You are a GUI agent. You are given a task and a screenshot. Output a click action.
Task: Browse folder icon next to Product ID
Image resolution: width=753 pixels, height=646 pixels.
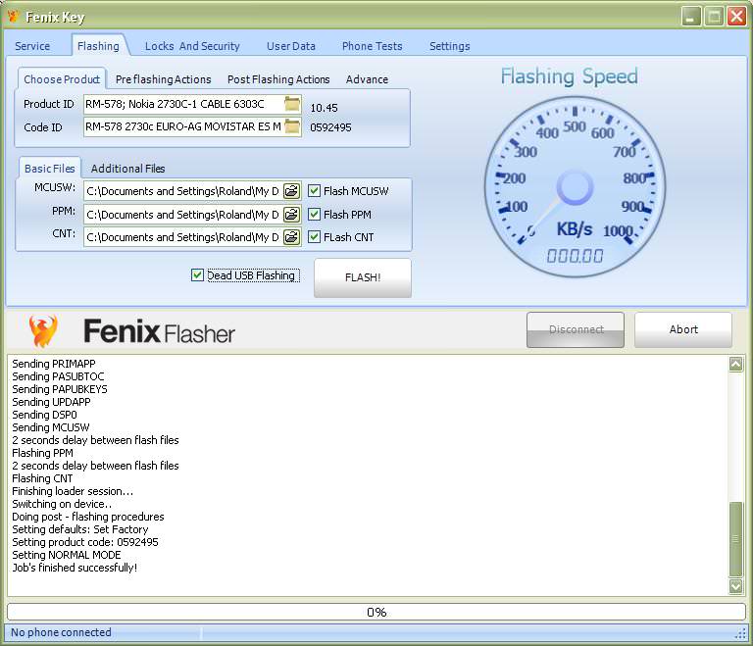click(292, 104)
